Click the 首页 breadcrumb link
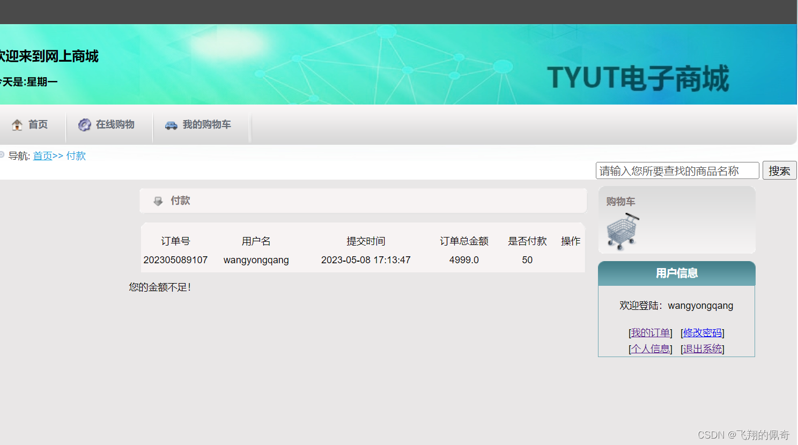 pyautogui.click(x=43, y=155)
